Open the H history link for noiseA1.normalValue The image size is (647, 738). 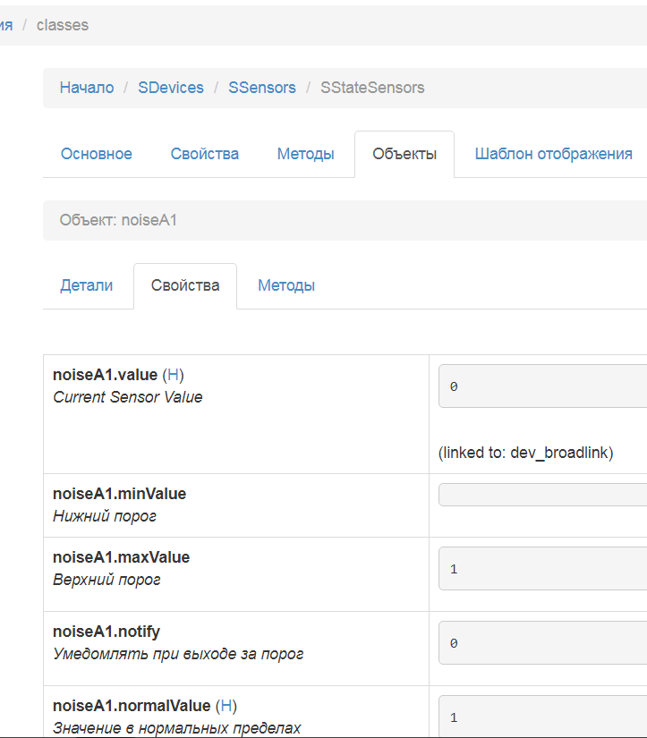[x=226, y=706]
